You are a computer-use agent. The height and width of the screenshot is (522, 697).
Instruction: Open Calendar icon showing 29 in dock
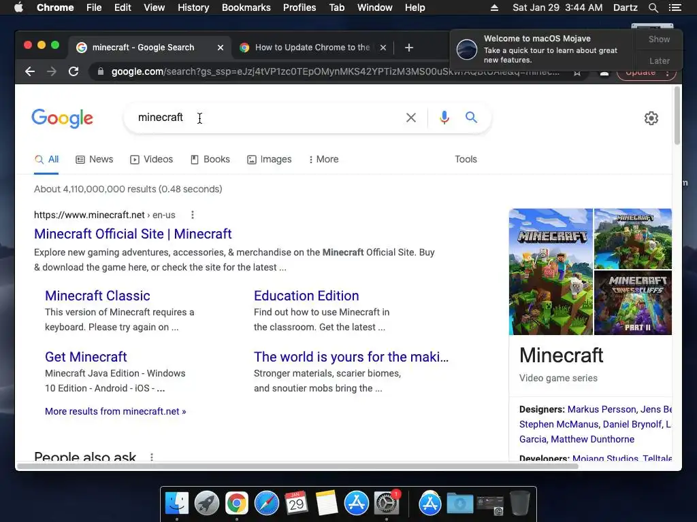coord(297,504)
